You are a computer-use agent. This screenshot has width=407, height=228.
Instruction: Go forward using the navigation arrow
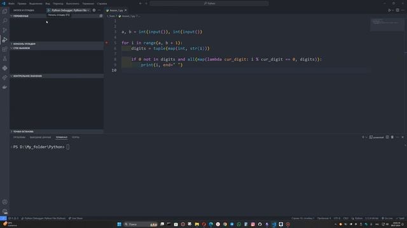pos(146,3)
